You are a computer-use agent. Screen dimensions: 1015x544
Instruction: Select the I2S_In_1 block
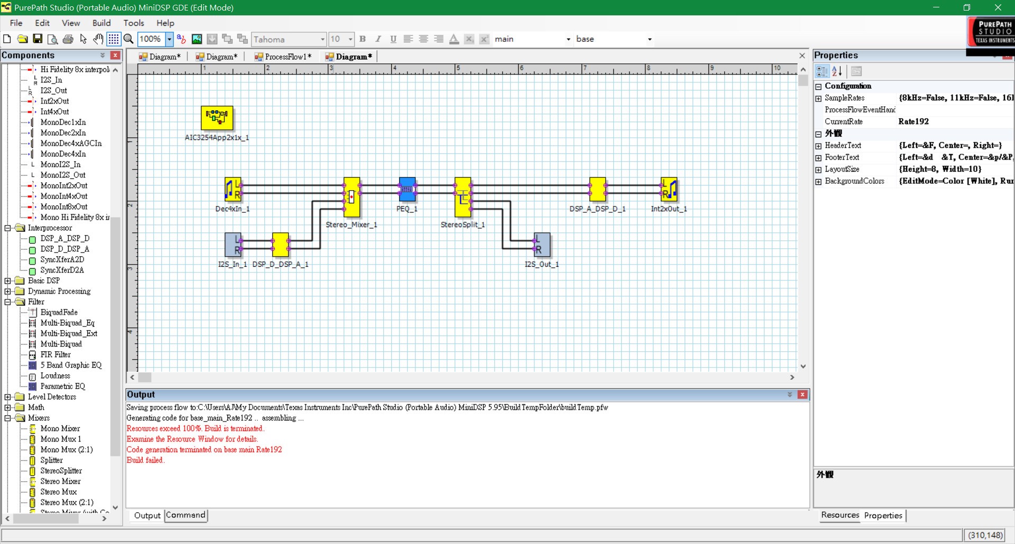point(233,245)
